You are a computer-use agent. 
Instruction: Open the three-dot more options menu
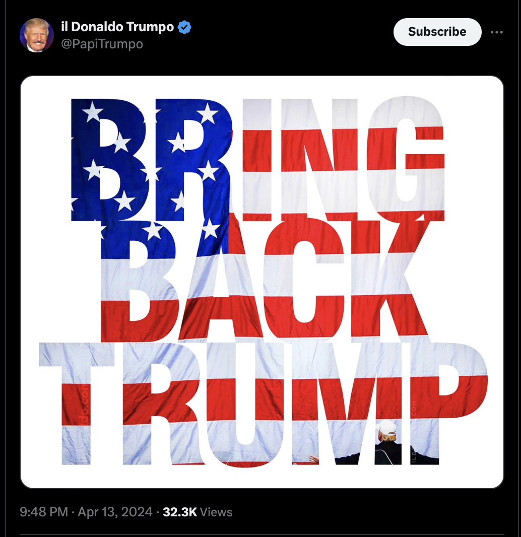point(496,32)
